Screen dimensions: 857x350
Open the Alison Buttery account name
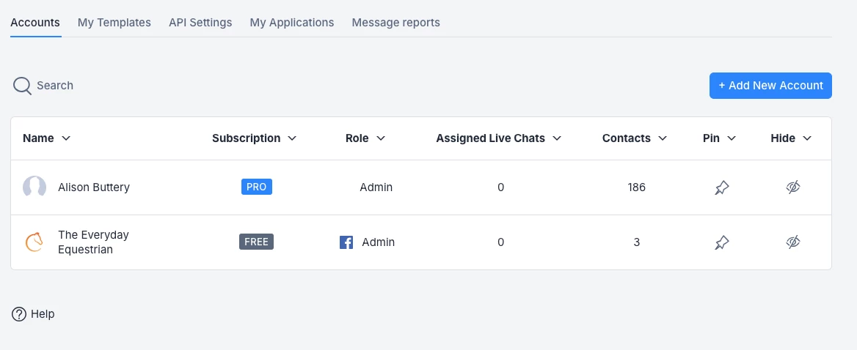[94, 187]
